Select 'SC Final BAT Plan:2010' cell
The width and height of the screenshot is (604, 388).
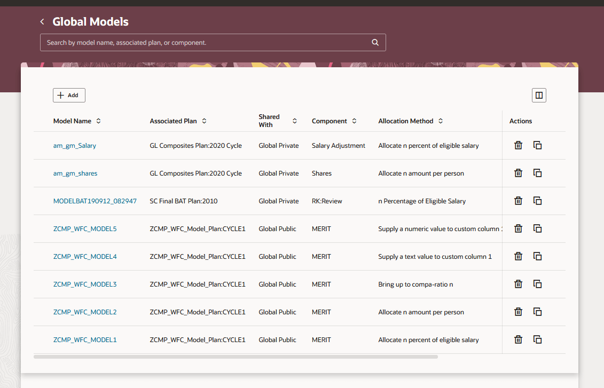[183, 201]
